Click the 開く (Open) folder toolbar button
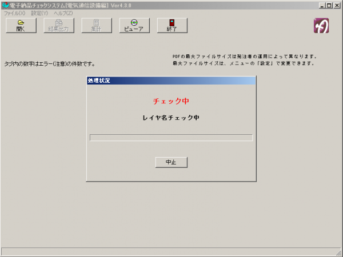The image size is (343, 257). pos(21,25)
